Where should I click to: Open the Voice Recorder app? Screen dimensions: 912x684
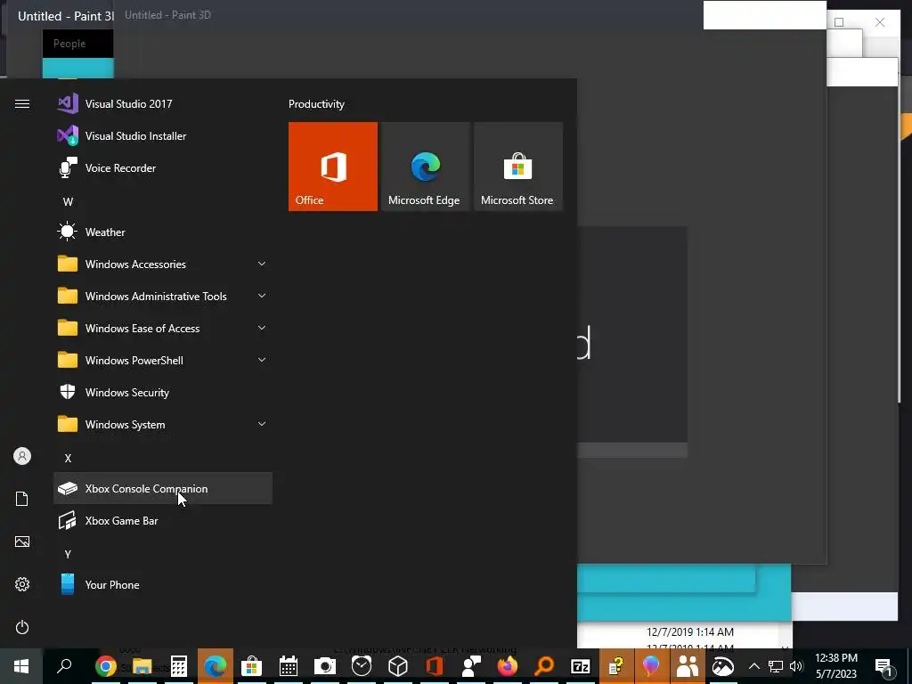(163, 168)
